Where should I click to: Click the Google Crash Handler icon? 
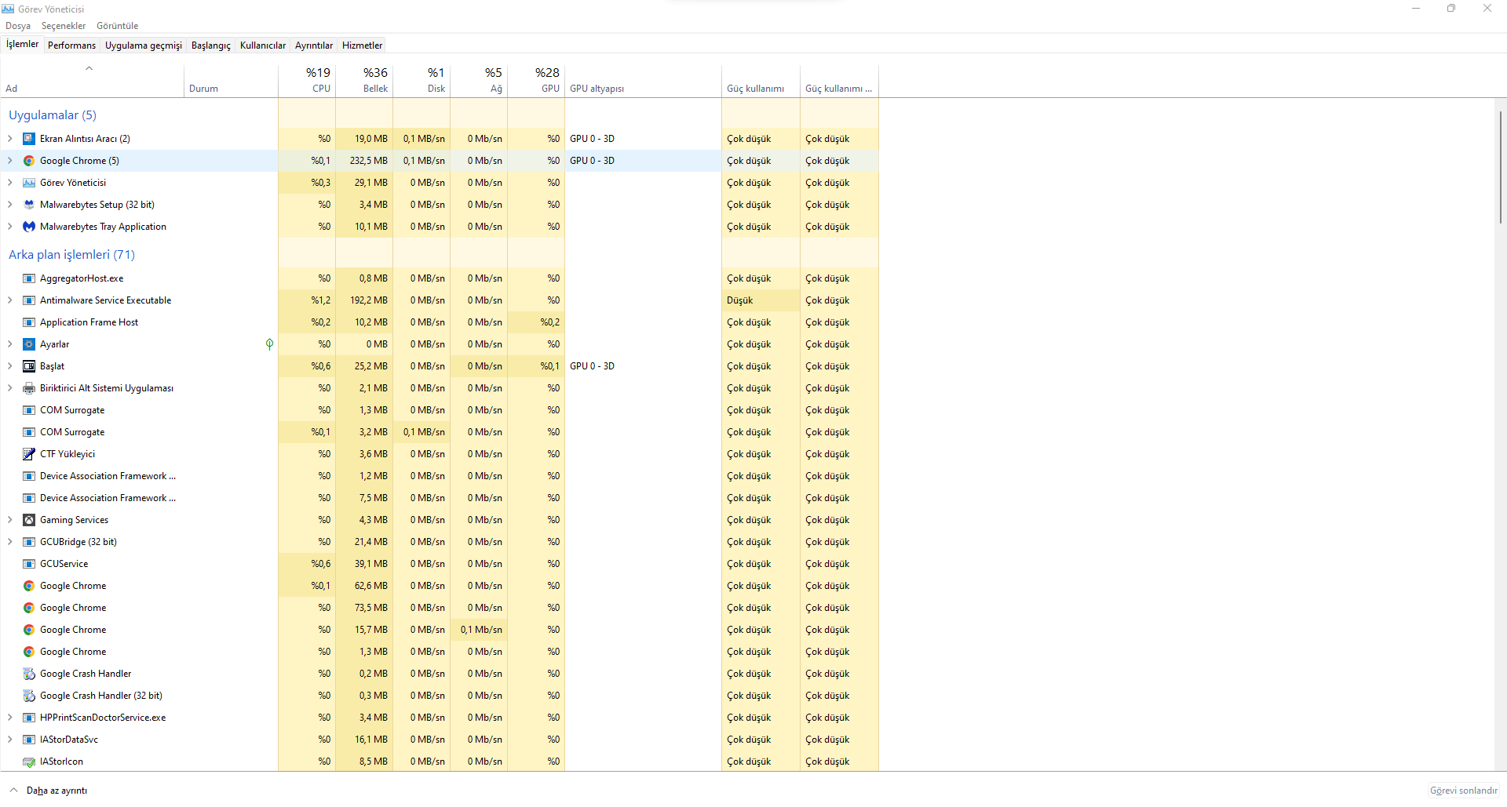29,674
